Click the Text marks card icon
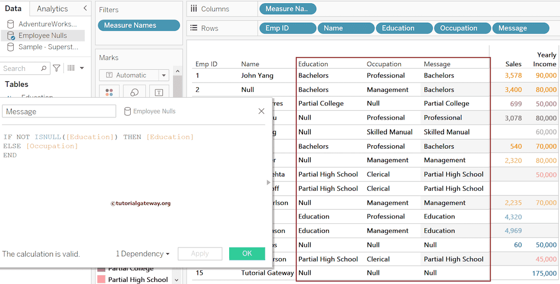The width and height of the screenshot is (560, 284). pos(159,92)
